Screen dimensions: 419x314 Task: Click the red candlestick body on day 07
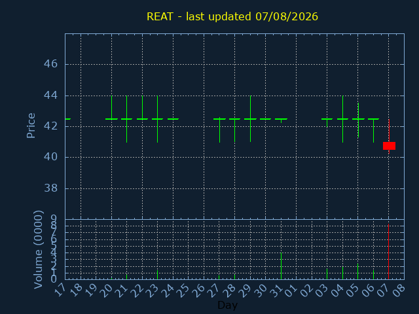pos(389,146)
